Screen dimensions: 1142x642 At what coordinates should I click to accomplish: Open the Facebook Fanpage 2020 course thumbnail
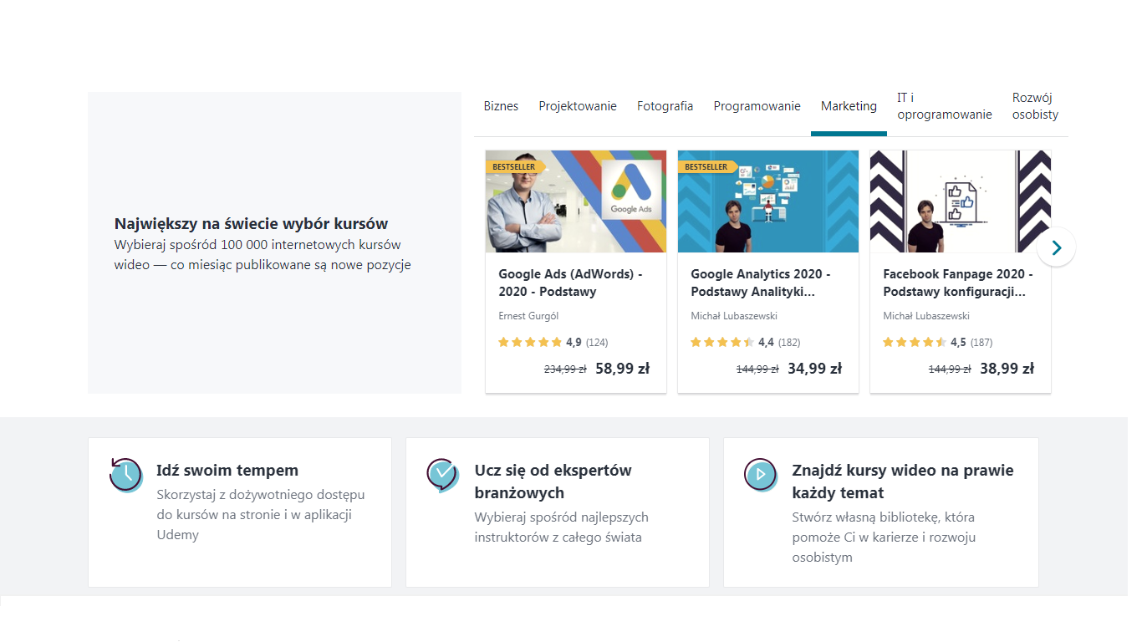pos(961,201)
